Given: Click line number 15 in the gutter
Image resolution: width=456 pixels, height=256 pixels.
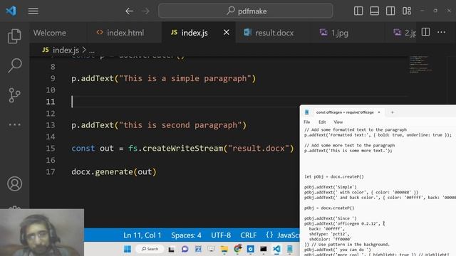Looking at the screenshot, I should click(x=51, y=149).
